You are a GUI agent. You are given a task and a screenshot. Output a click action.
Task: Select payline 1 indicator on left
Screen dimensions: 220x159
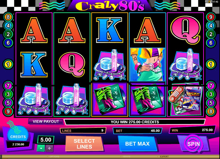click(x=8, y=64)
